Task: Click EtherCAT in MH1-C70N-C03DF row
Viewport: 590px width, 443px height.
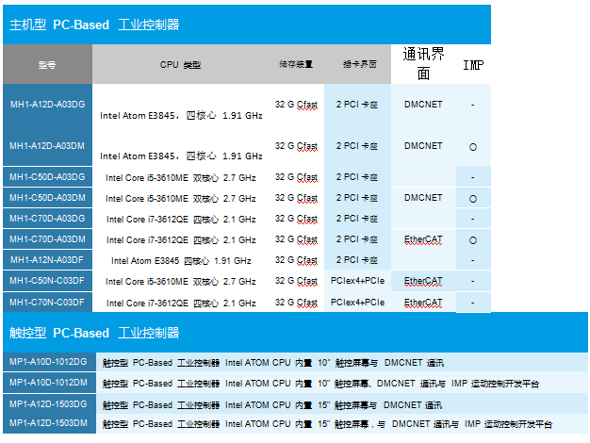Action: pyautogui.click(x=423, y=303)
